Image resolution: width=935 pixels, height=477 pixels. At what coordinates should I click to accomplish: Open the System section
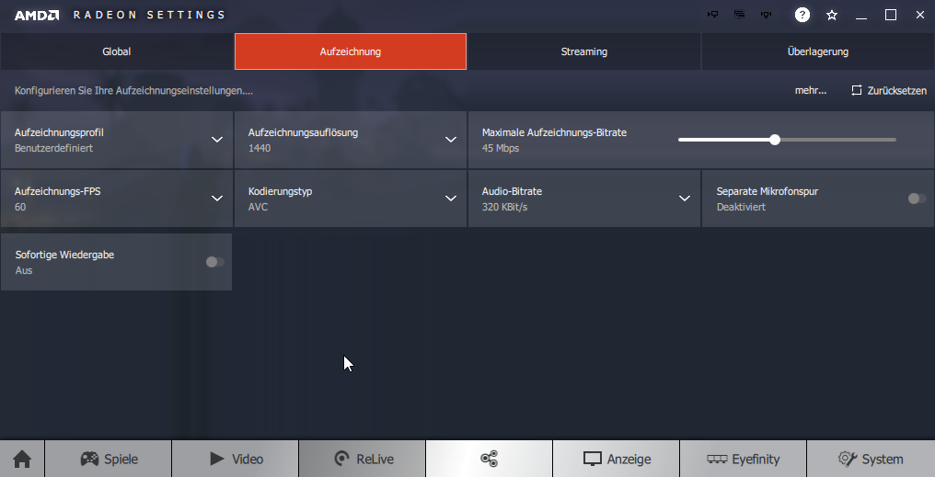(870, 459)
